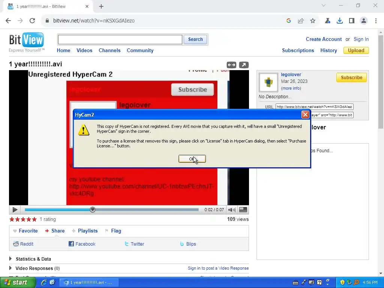Open the Playlists tab
The image size is (384, 288).
pyautogui.click(x=85, y=231)
